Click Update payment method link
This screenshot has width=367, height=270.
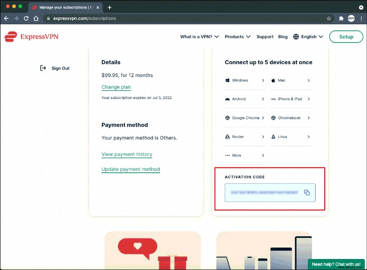tap(131, 169)
